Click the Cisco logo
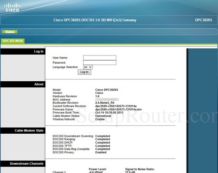 [x=12, y=7]
